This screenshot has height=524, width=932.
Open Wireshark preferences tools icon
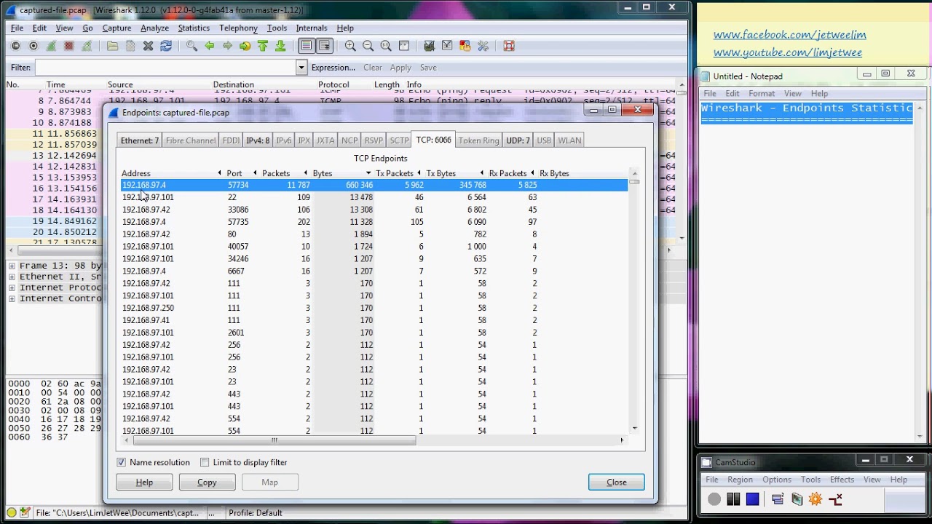(x=483, y=46)
